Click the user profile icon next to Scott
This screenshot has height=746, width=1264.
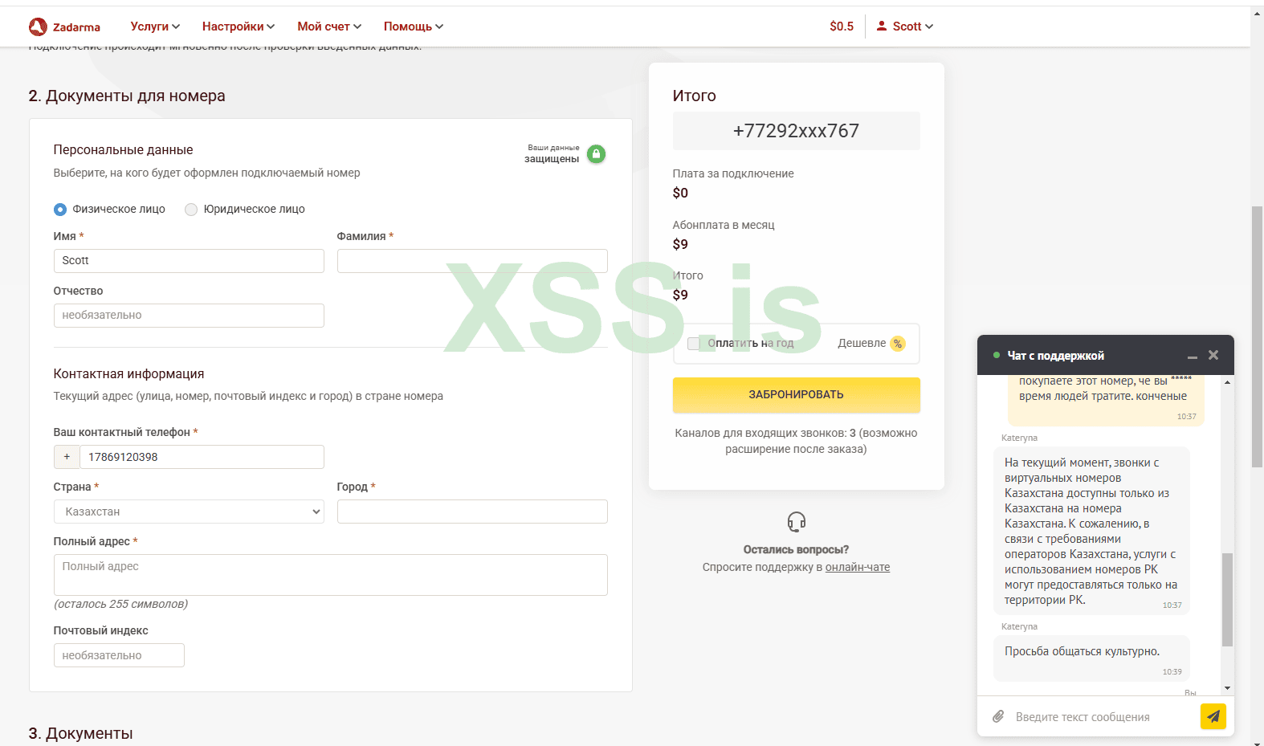882,26
